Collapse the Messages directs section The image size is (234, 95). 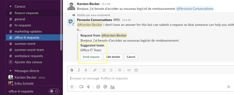[11, 71]
